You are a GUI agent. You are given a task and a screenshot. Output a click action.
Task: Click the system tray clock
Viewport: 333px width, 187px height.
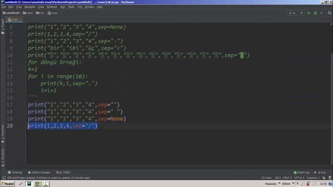(x=323, y=184)
